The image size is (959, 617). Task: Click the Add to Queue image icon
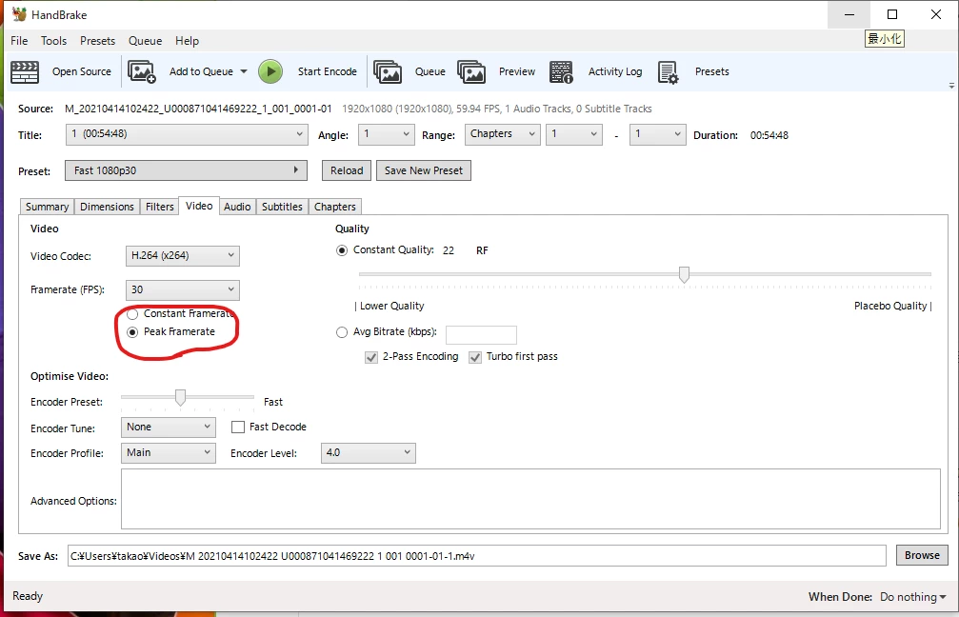(141, 71)
